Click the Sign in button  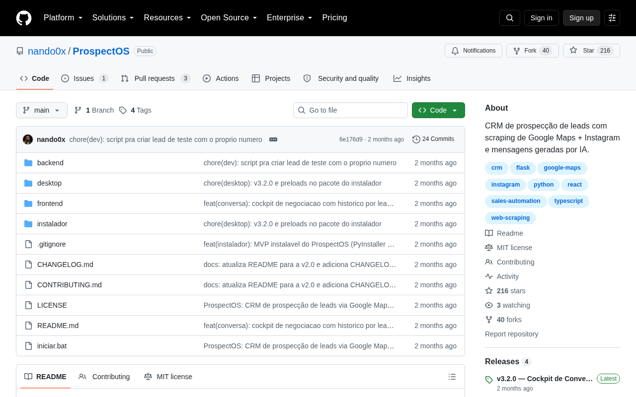point(542,18)
